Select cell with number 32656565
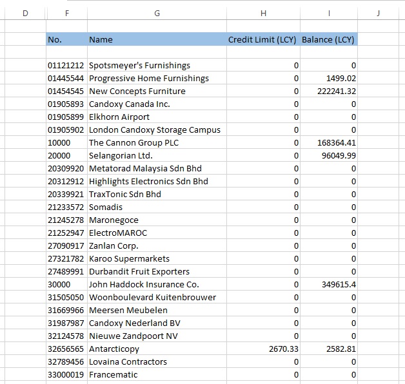The width and height of the screenshot is (405, 384). coord(67,349)
